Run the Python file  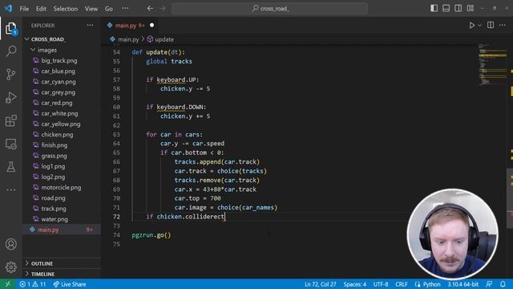[x=472, y=25]
